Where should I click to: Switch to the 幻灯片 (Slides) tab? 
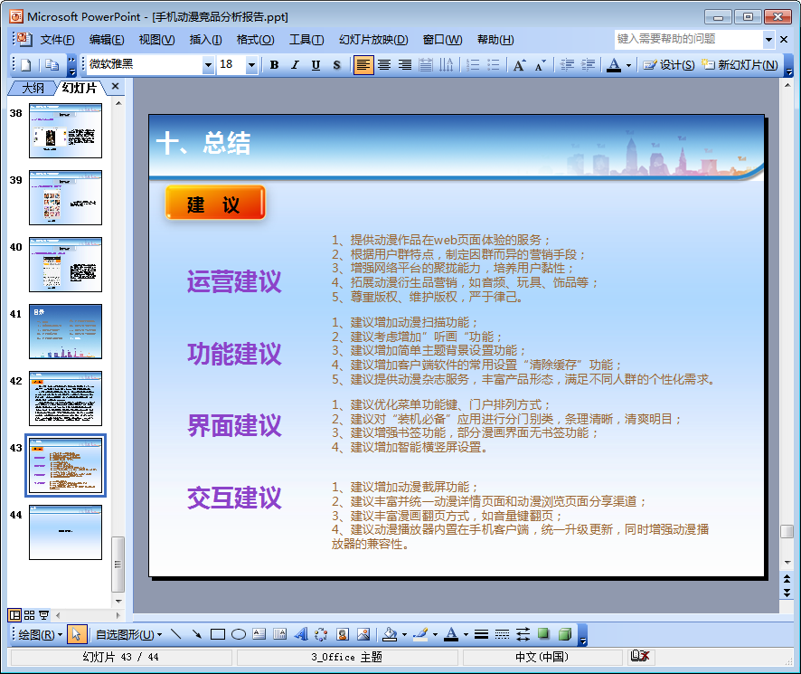[x=80, y=88]
